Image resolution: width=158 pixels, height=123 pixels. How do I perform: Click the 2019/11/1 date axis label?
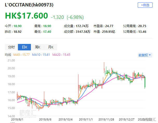tap(86, 119)
